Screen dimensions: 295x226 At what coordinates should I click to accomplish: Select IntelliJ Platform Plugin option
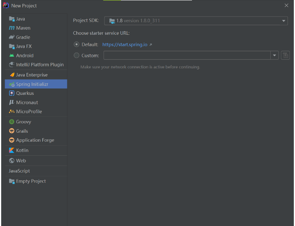pos(40,65)
